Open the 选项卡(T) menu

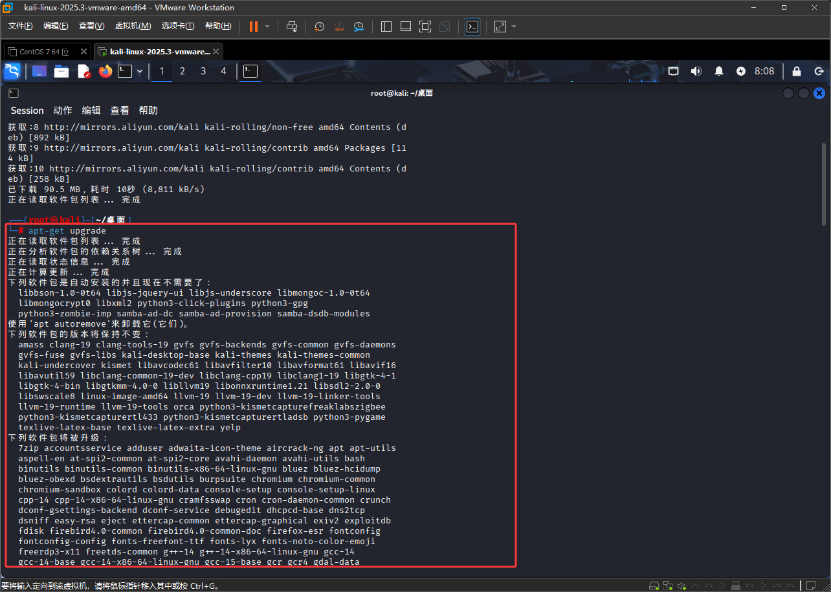click(178, 26)
